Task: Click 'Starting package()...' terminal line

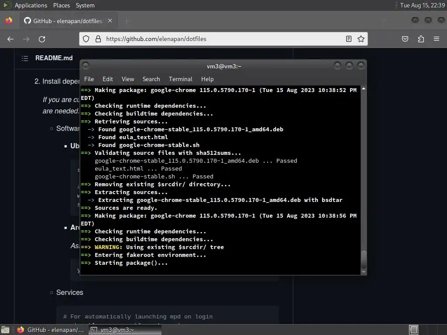Action: [131, 263]
